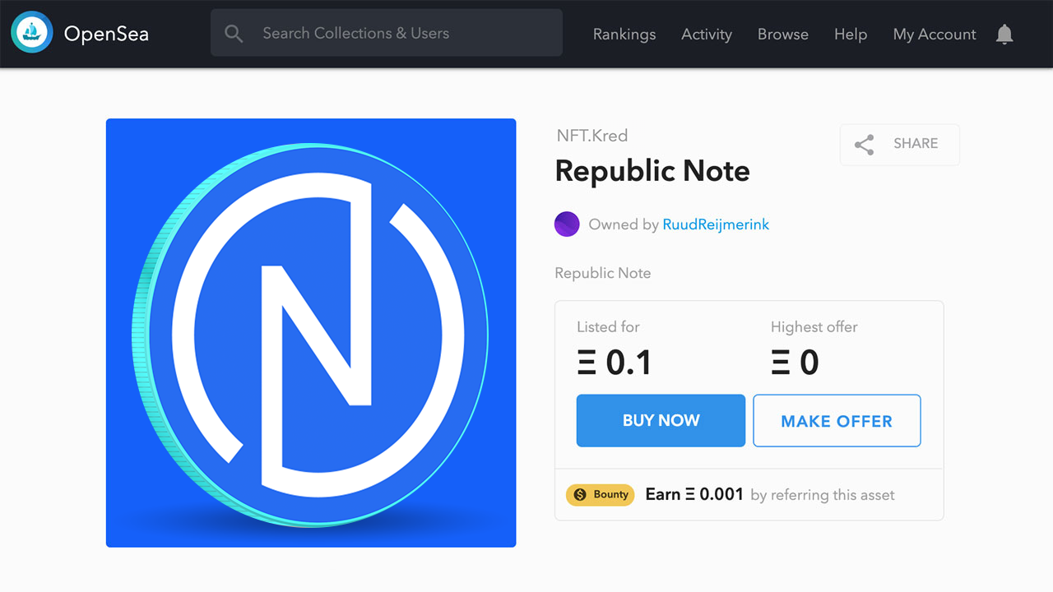This screenshot has width=1053, height=592.
Task: Click the 'Highest offer' label
Action: click(x=814, y=327)
